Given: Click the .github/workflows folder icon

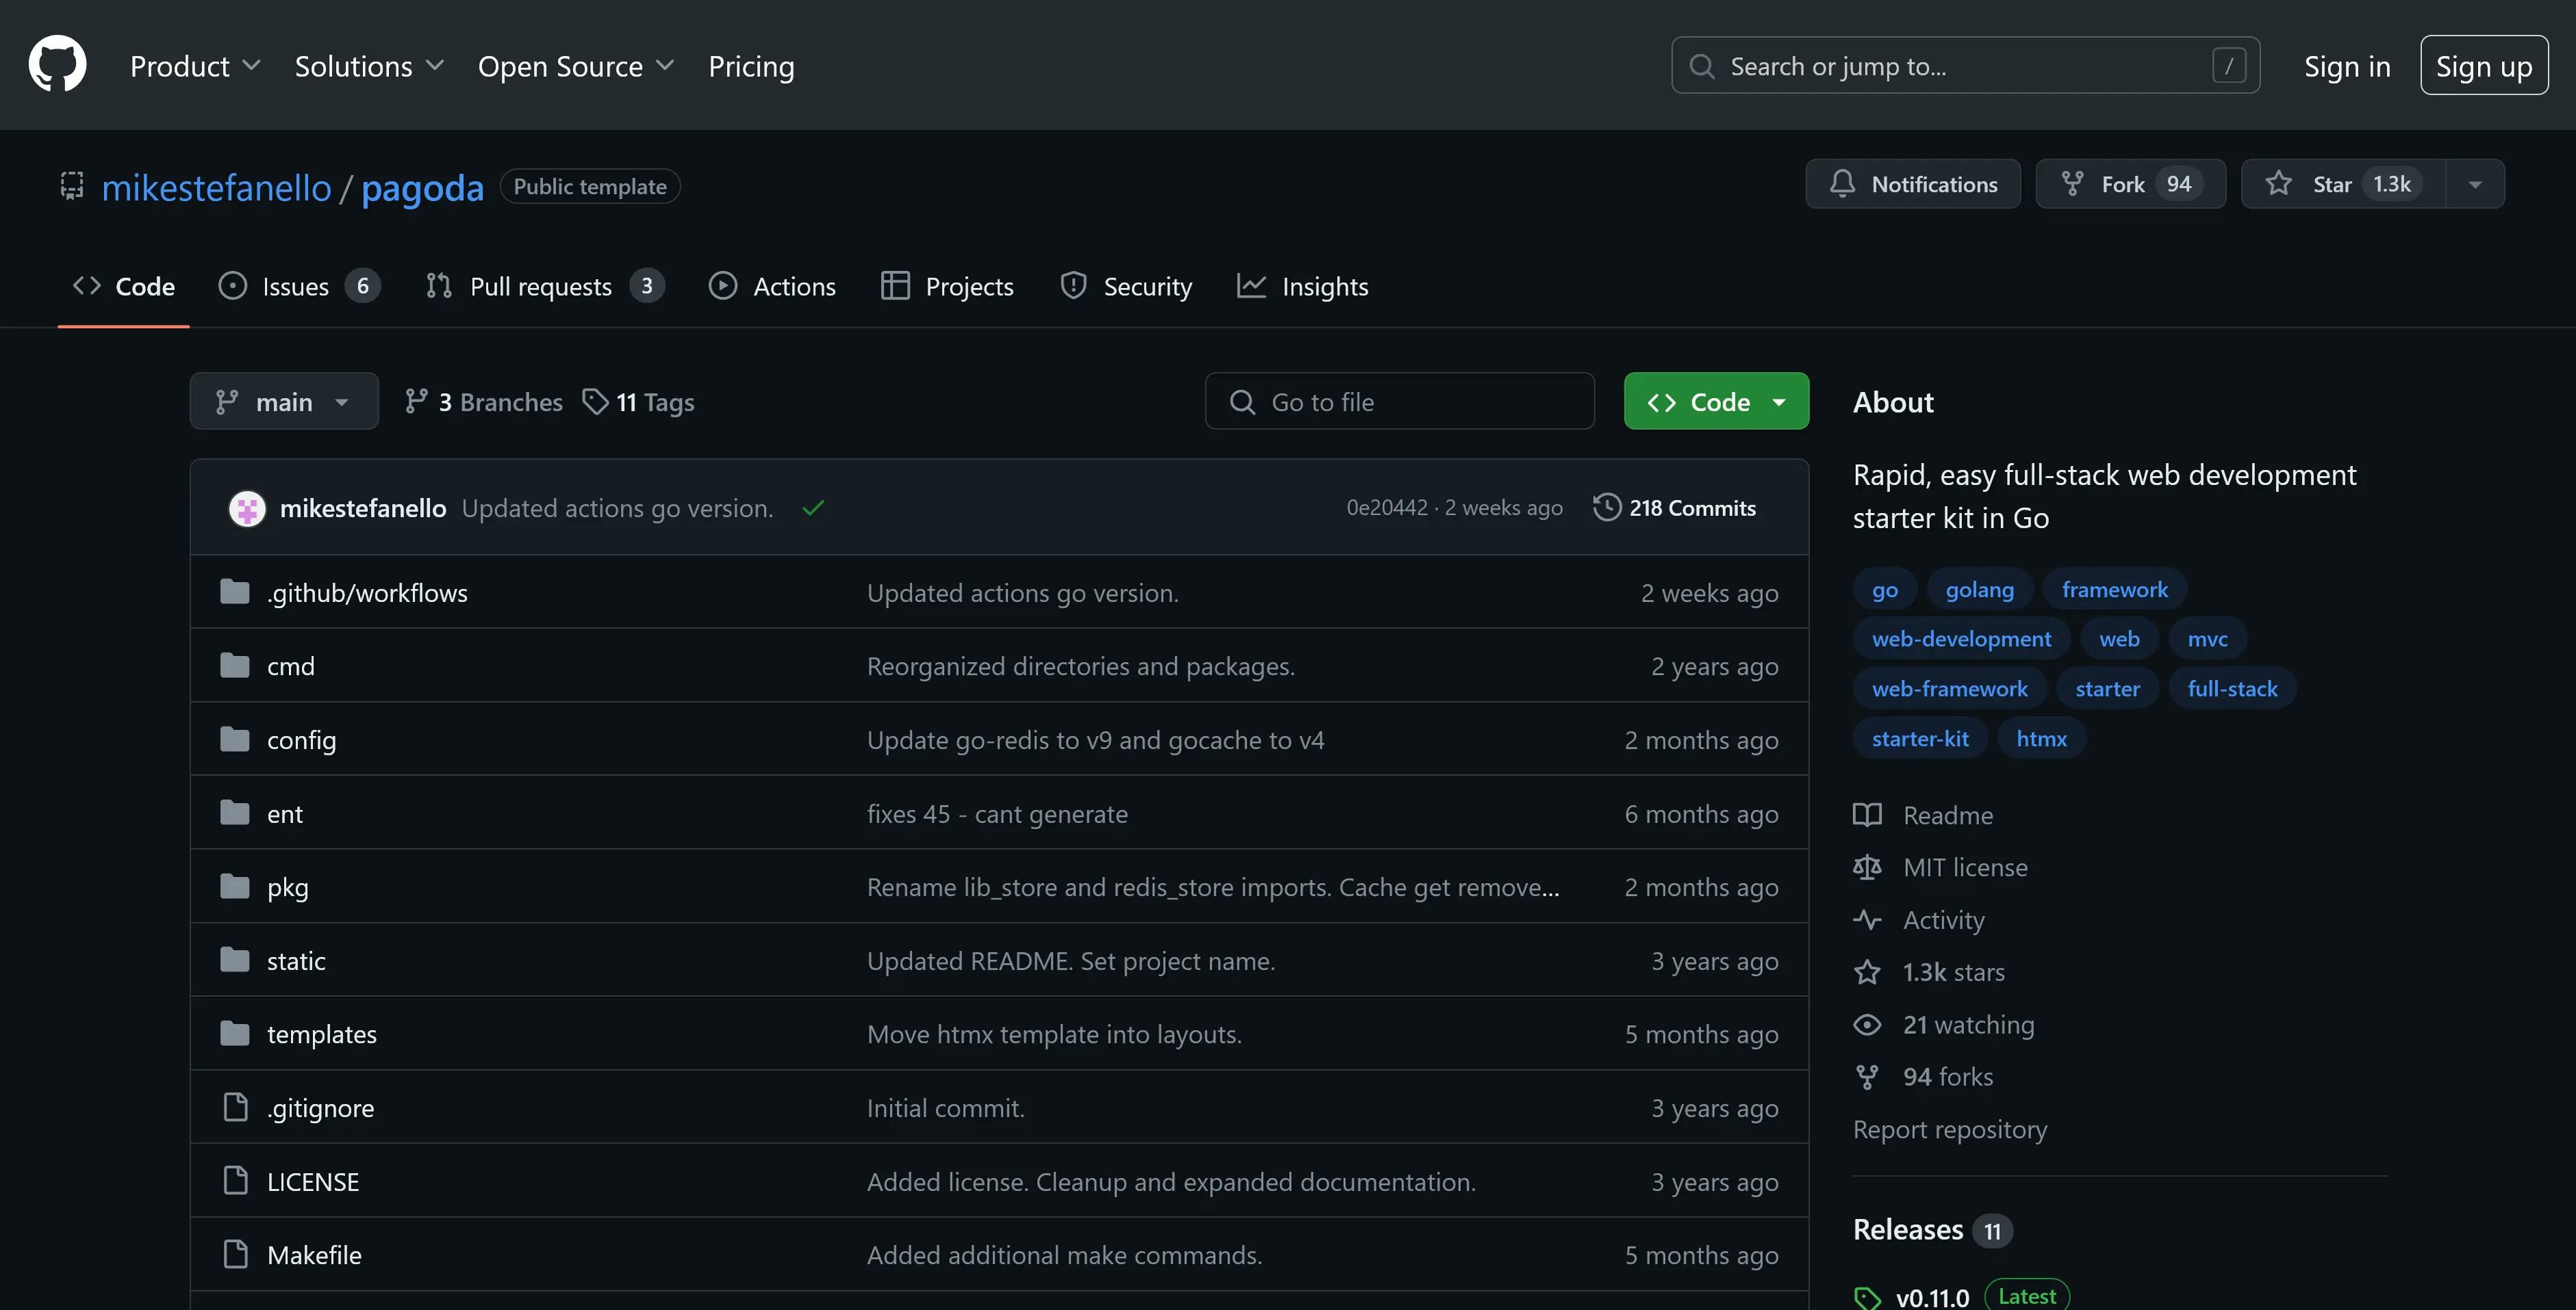Looking at the screenshot, I should [235, 592].
